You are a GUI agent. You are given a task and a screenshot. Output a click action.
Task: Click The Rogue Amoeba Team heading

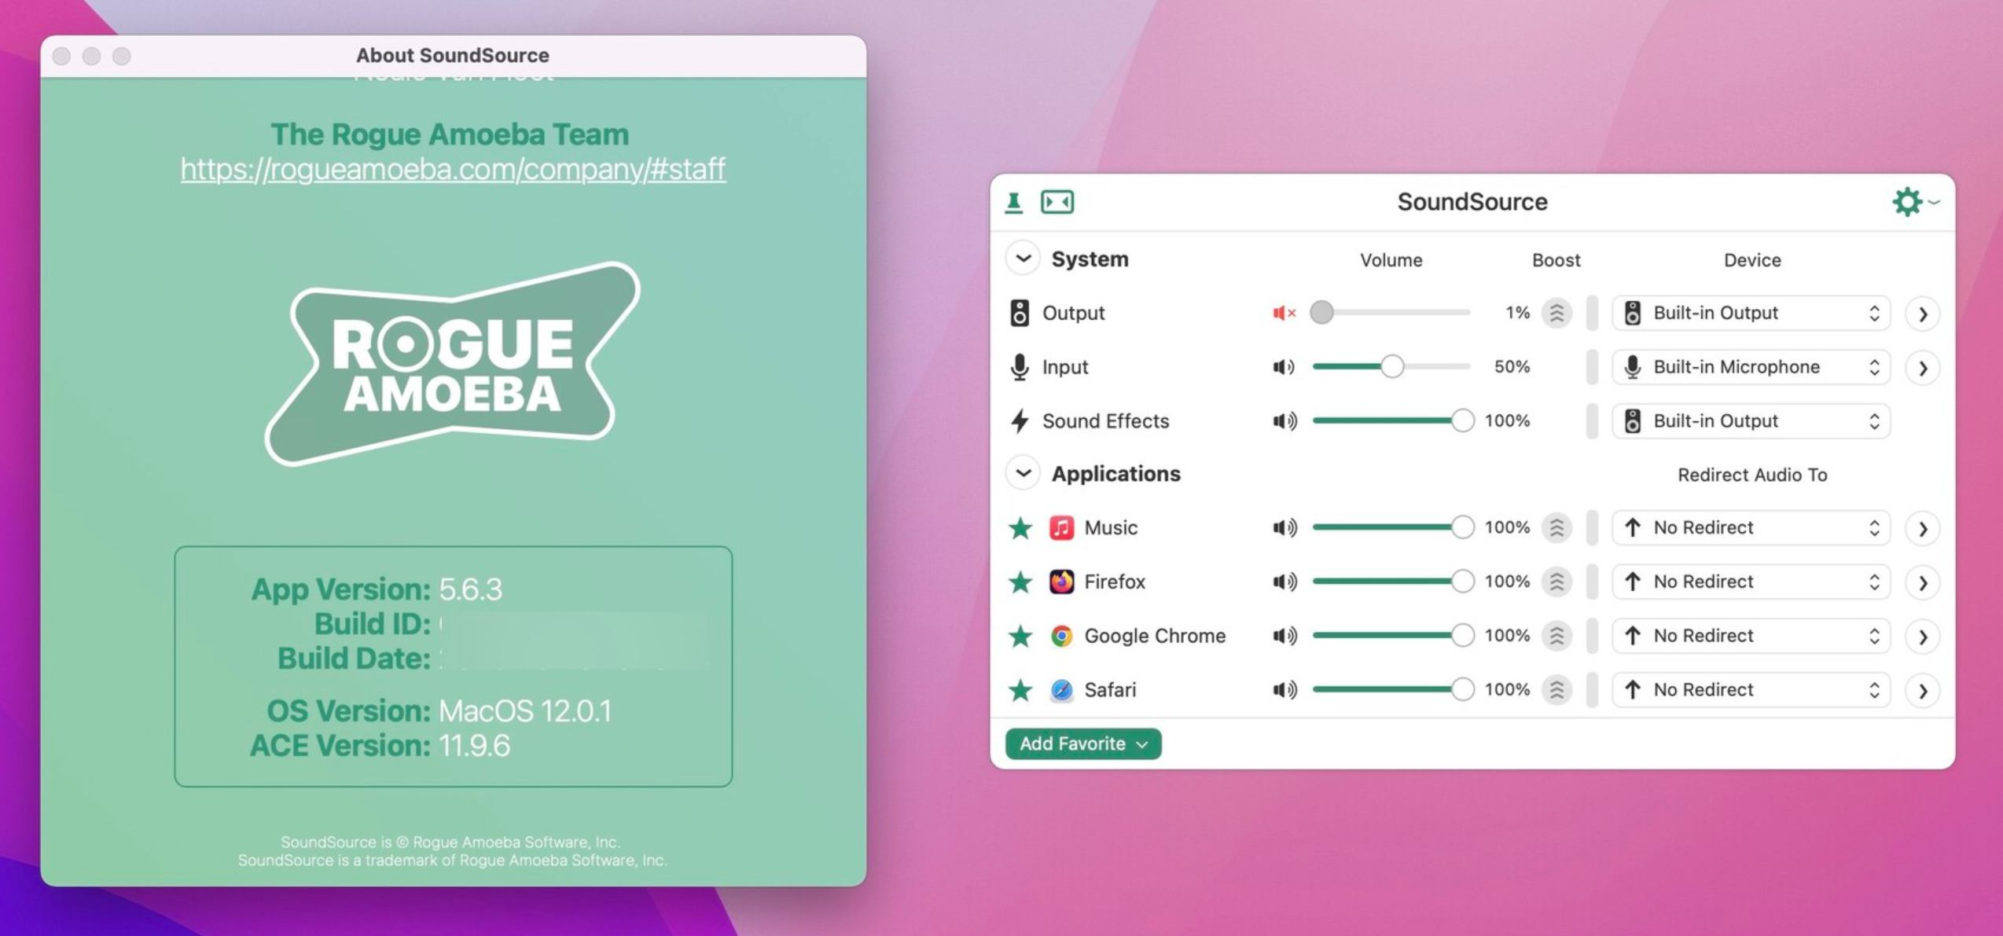point(450,134)
